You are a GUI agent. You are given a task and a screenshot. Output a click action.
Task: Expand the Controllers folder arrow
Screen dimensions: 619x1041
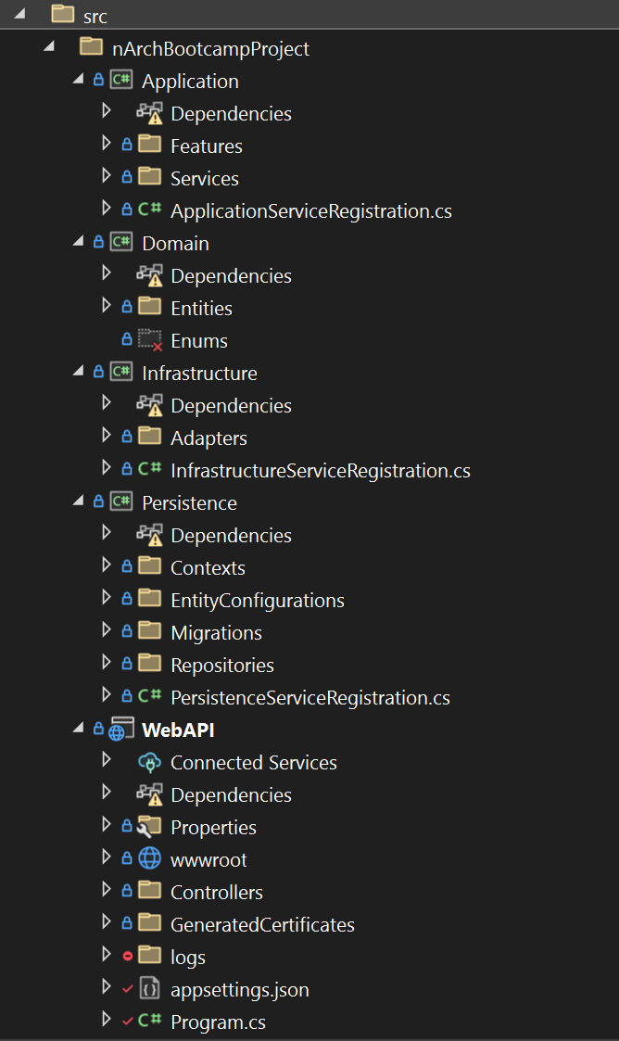tap(107, 890)
